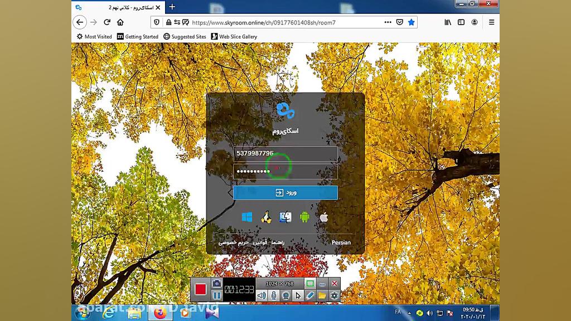Open the Persian language selector

340,242
